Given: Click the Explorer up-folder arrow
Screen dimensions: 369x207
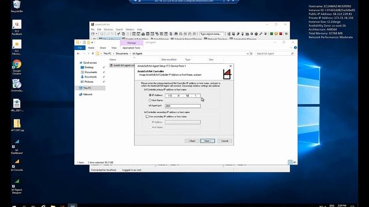Looking at the screenshot, I should pos(93,53).
